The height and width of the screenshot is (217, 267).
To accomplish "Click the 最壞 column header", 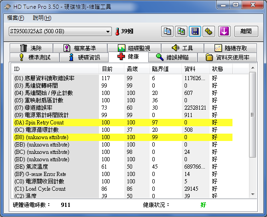I will (x=137, y=69).
